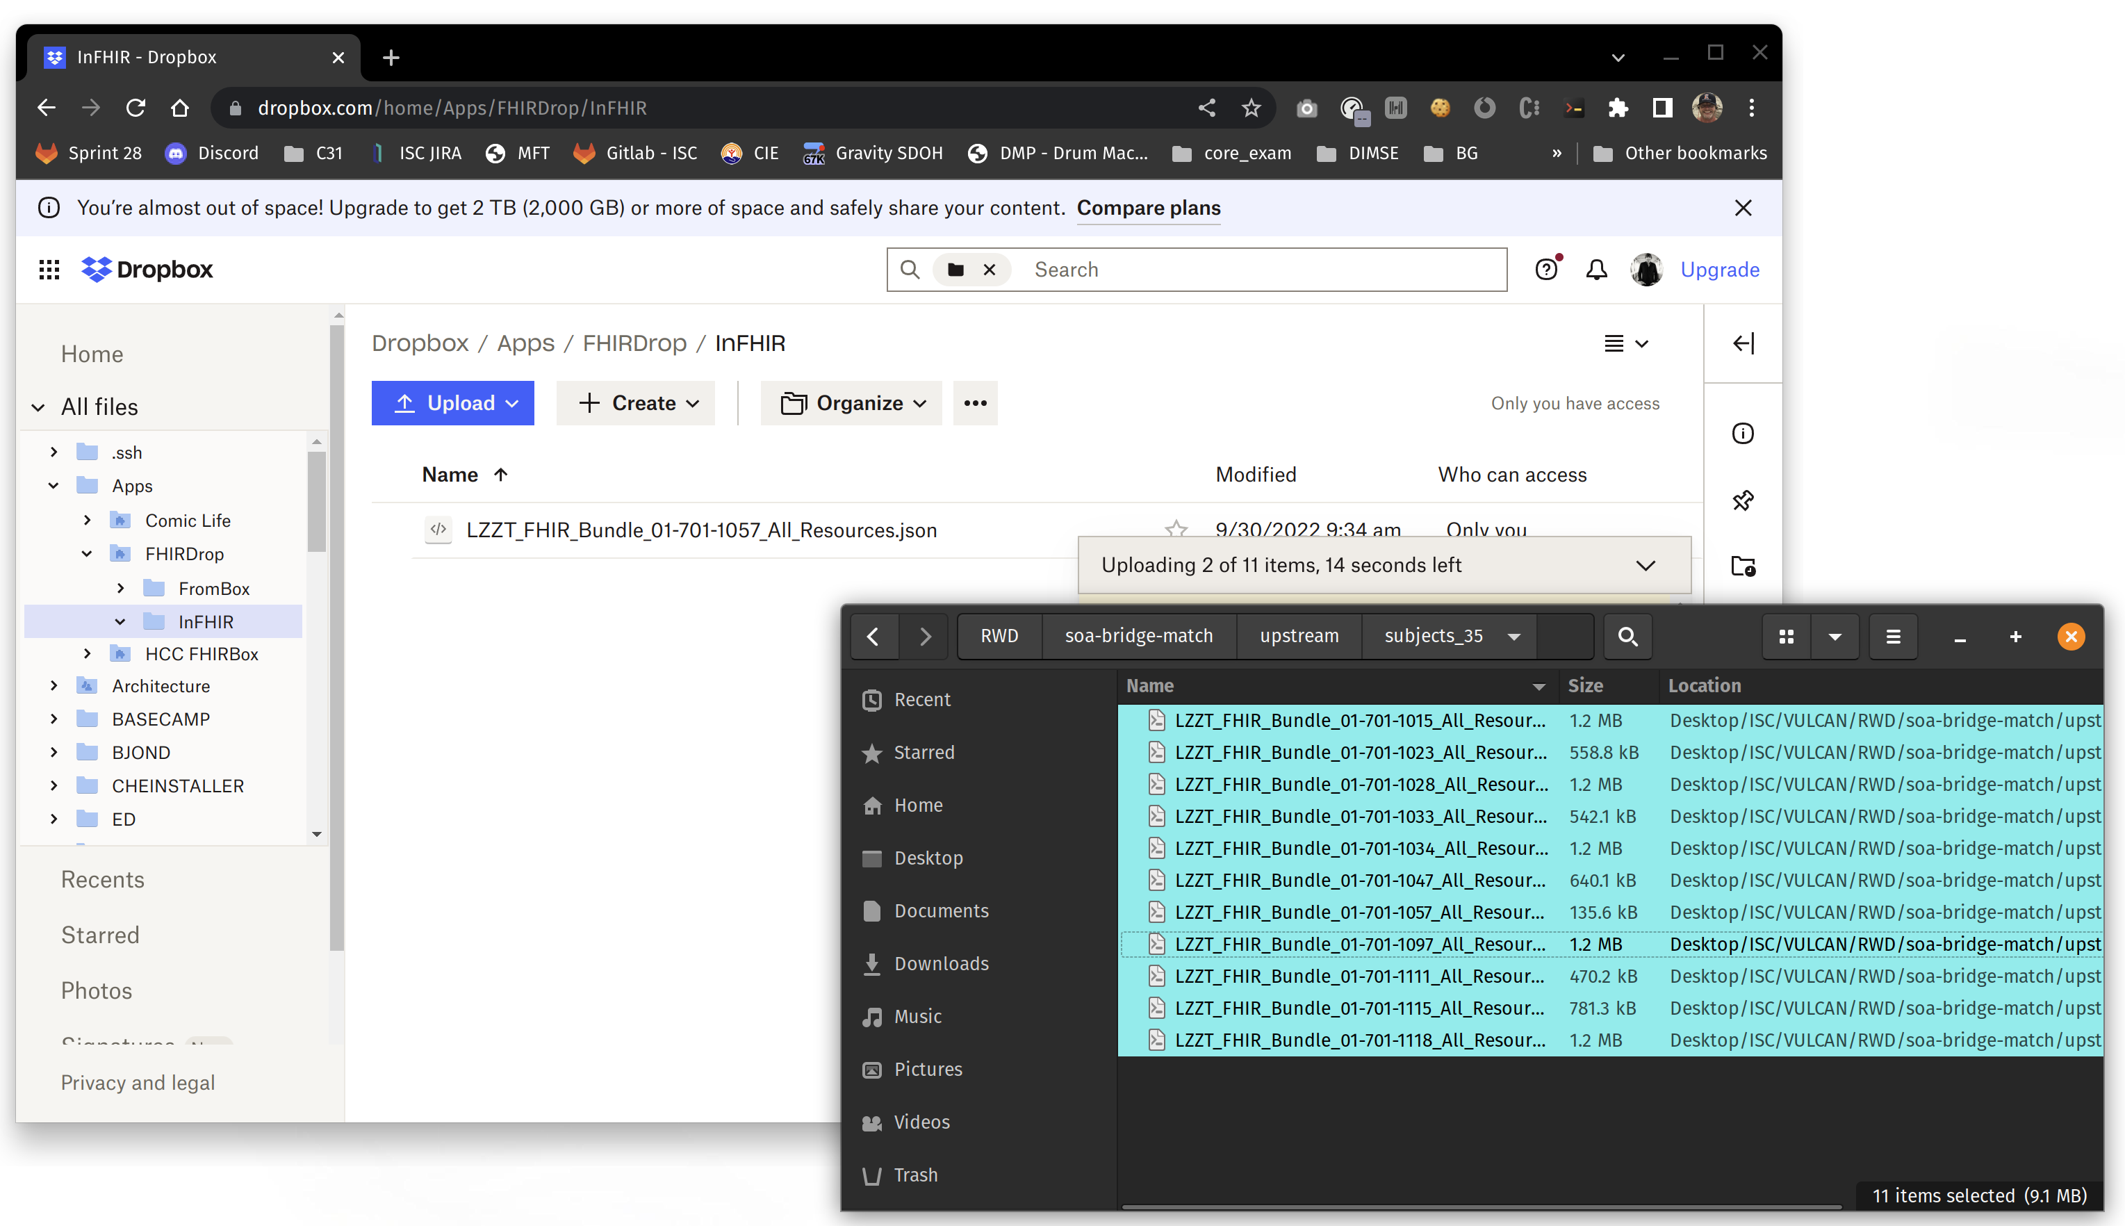Open the Create menu
This screenshot has width=2125, height=1226.
[x=637, y=403]
